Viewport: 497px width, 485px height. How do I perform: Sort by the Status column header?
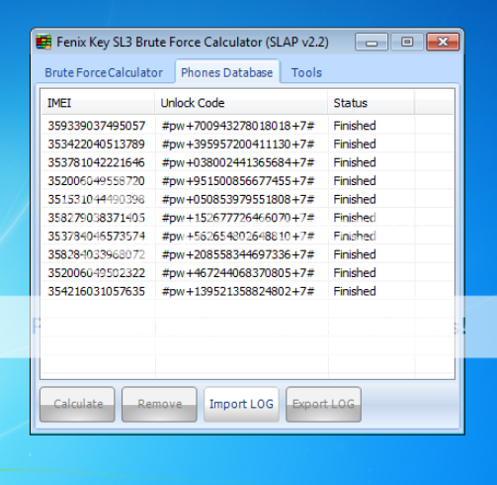coord(371,103)
